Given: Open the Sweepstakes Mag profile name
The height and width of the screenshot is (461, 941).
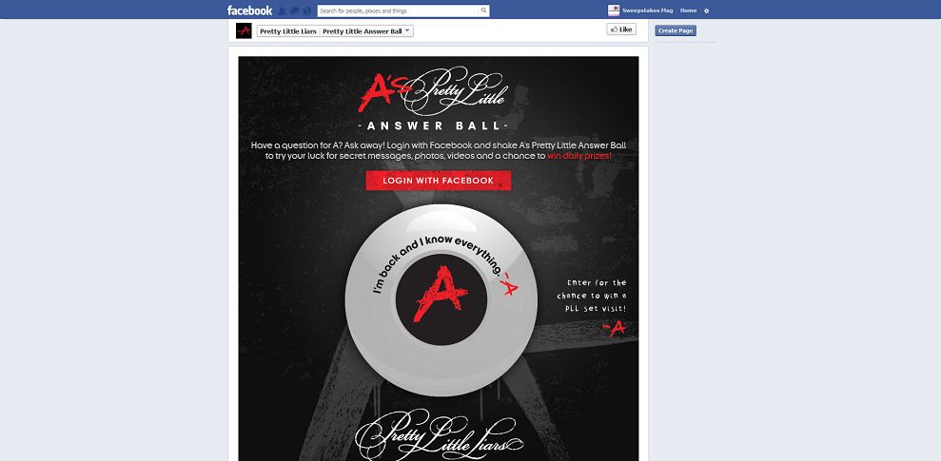Looking at the screenshot, I should click(x=648, y=10).
